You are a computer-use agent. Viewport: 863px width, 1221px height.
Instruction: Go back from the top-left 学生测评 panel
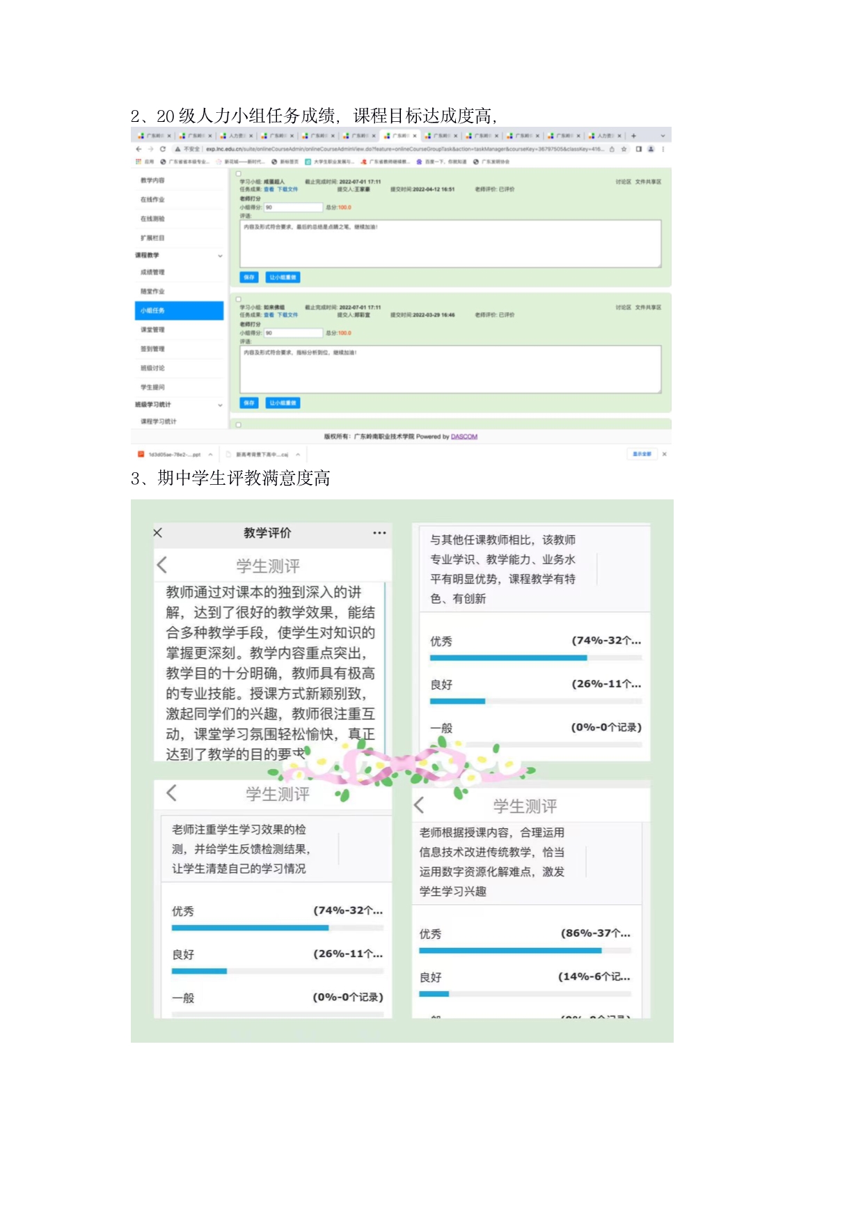162,565
